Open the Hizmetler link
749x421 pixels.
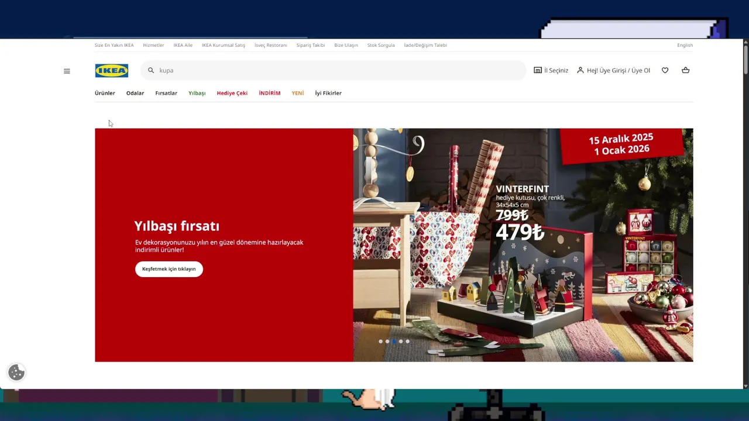click(153, 45)
